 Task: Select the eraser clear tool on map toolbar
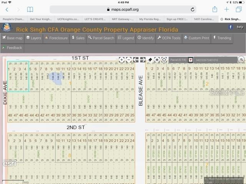150,60
